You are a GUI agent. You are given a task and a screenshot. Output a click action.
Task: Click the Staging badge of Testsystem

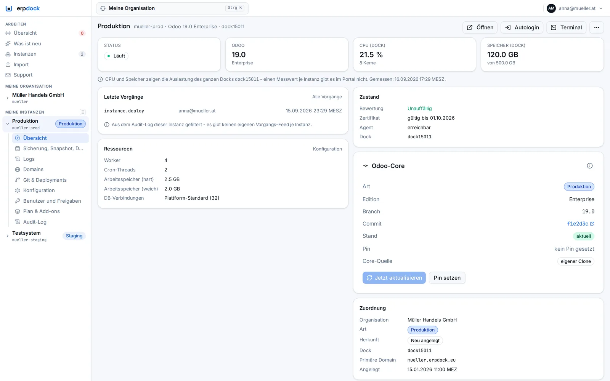tap(74, 236)
